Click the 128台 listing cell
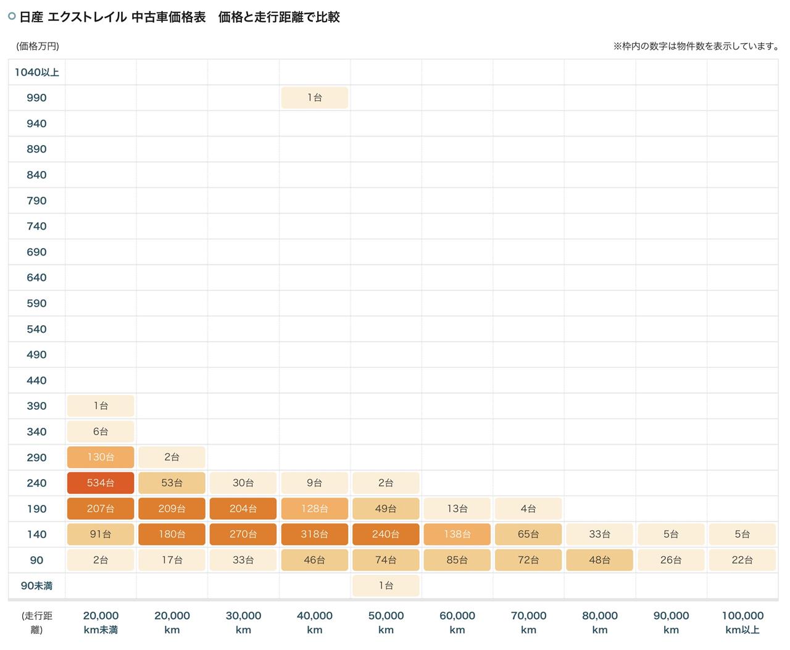 pyautogui.click(x=315, y=509)
